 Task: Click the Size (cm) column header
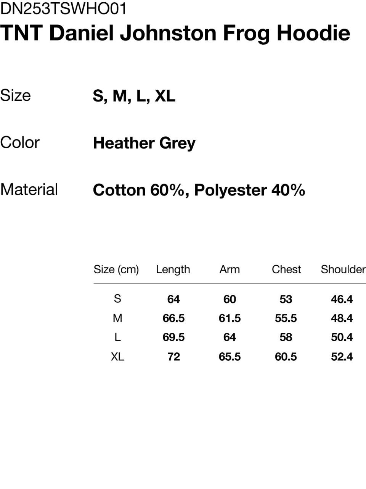point(116,270)
